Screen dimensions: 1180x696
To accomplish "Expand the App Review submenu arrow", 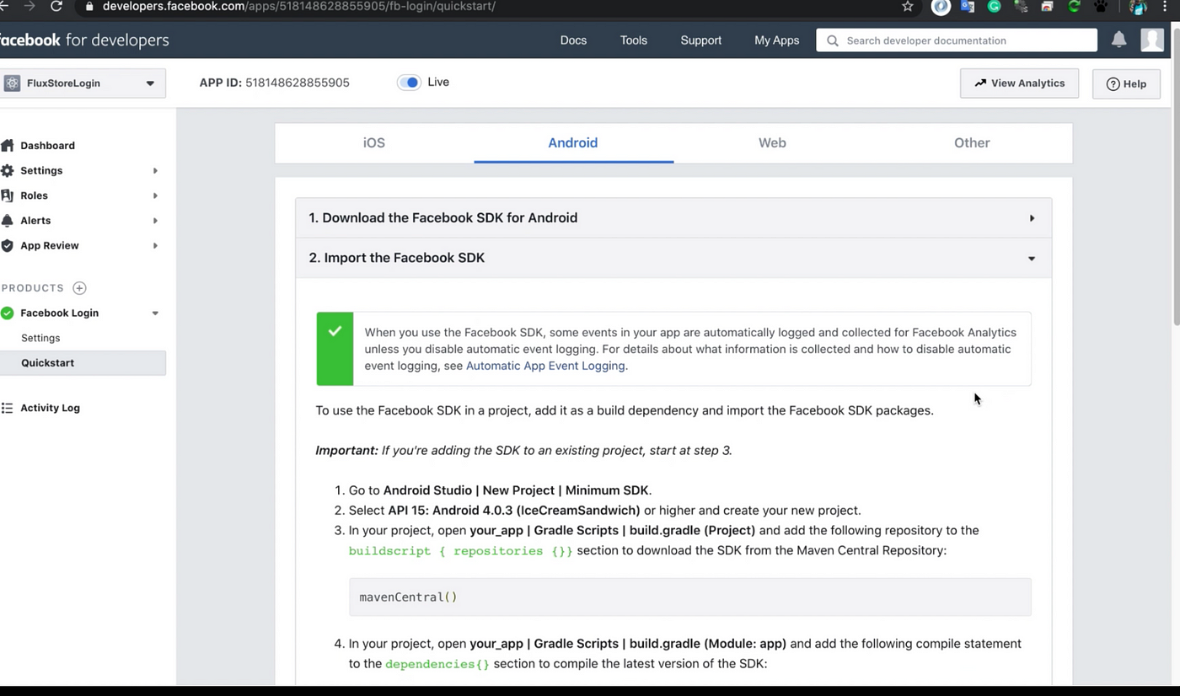I will [x=155, y=246].
